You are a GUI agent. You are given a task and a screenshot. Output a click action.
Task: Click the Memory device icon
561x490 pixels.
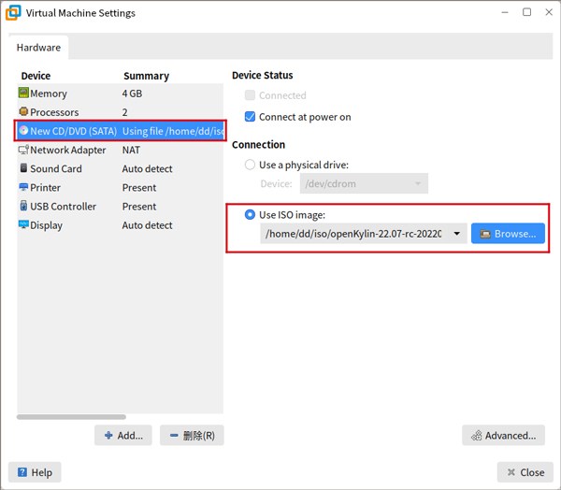tap(23, 94)
